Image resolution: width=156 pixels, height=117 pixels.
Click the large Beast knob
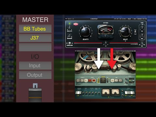[125, 32]
